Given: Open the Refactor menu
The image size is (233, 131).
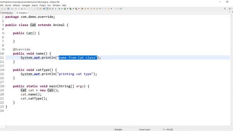Looking at the screenshot, I should pyautogui.click(x=16, y=5).
